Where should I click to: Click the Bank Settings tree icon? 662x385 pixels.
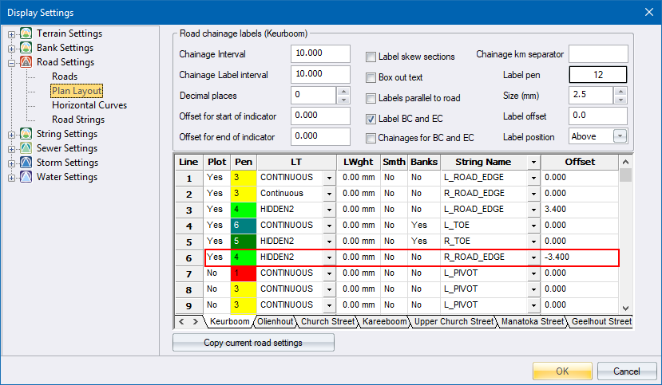pyautogui.click(x=26, y=48)
